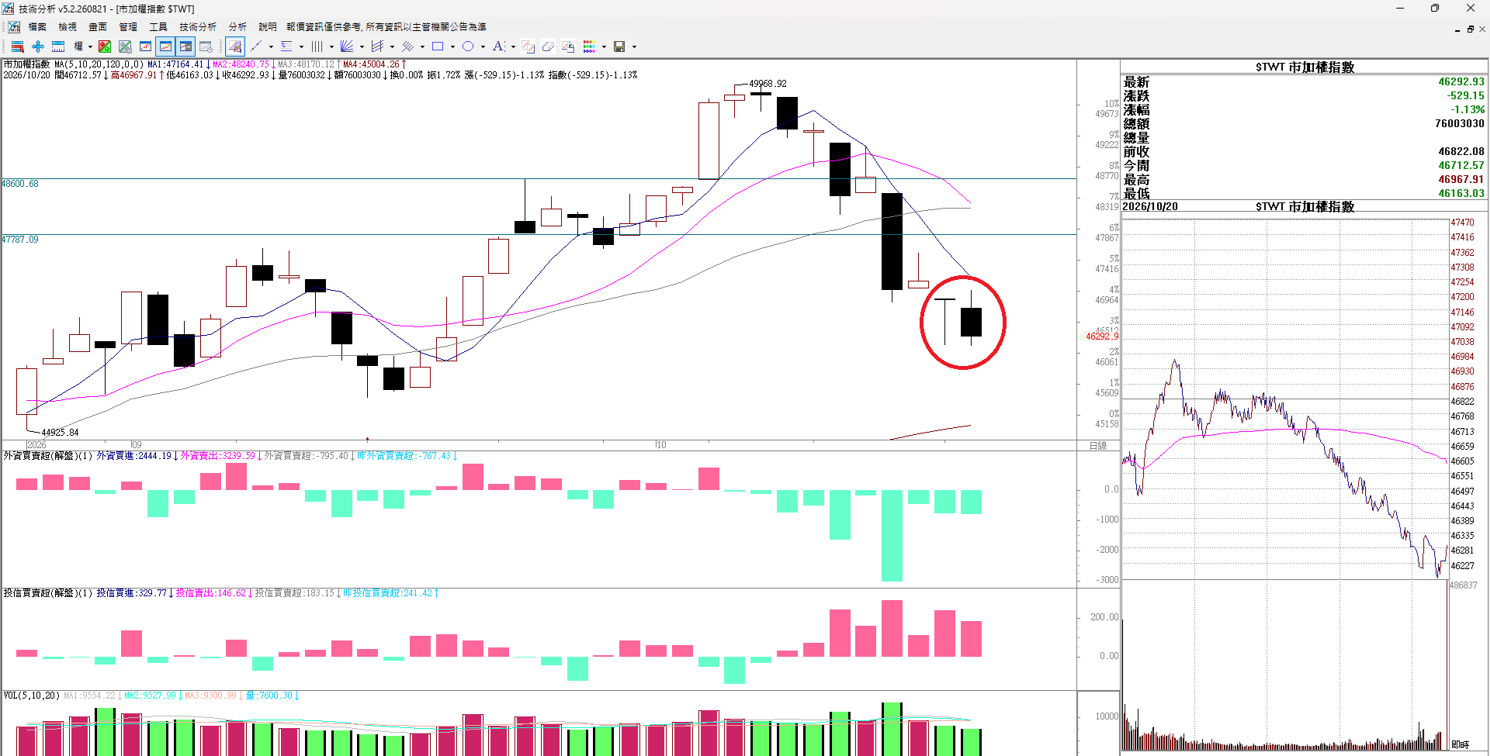Open the 分析 menu
Screen dimensions: 1490x756
click(x=237, y=27)
